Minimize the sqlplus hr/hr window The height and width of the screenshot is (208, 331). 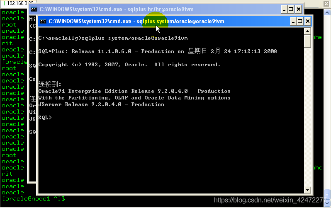pyautogui.click(x=284, y=9)
